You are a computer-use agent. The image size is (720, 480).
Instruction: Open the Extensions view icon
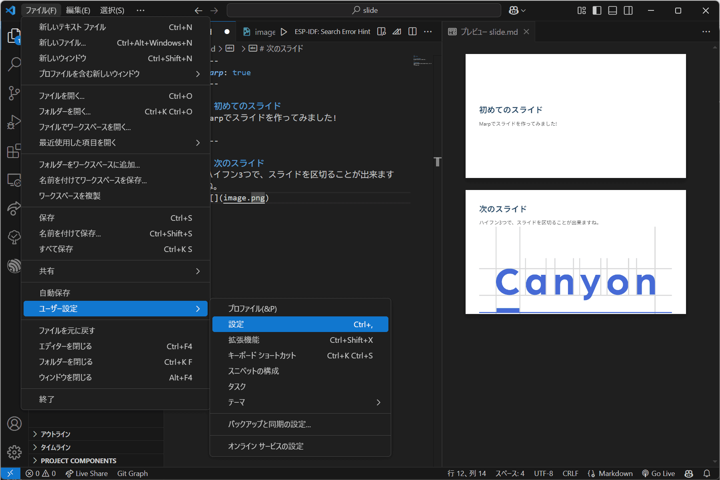(x=14, y=151)
